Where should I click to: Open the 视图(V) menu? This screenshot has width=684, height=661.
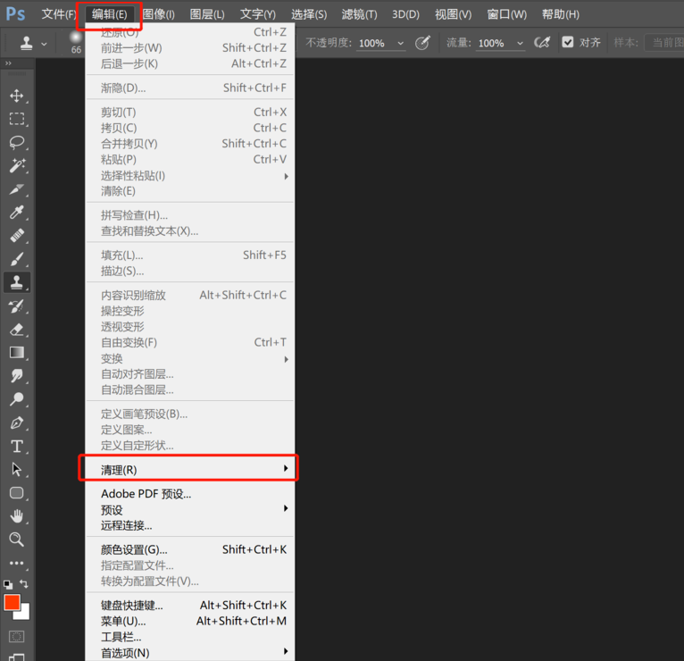(x=453, y=14)
